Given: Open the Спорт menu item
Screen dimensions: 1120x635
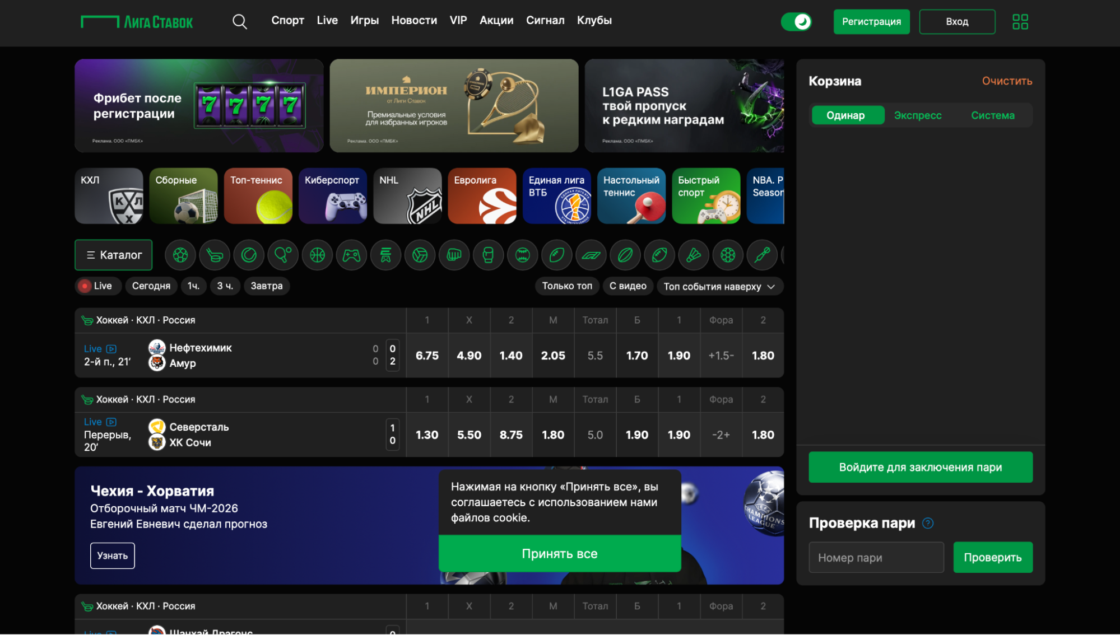Looking at the screenshot, I should click(287, 20).
